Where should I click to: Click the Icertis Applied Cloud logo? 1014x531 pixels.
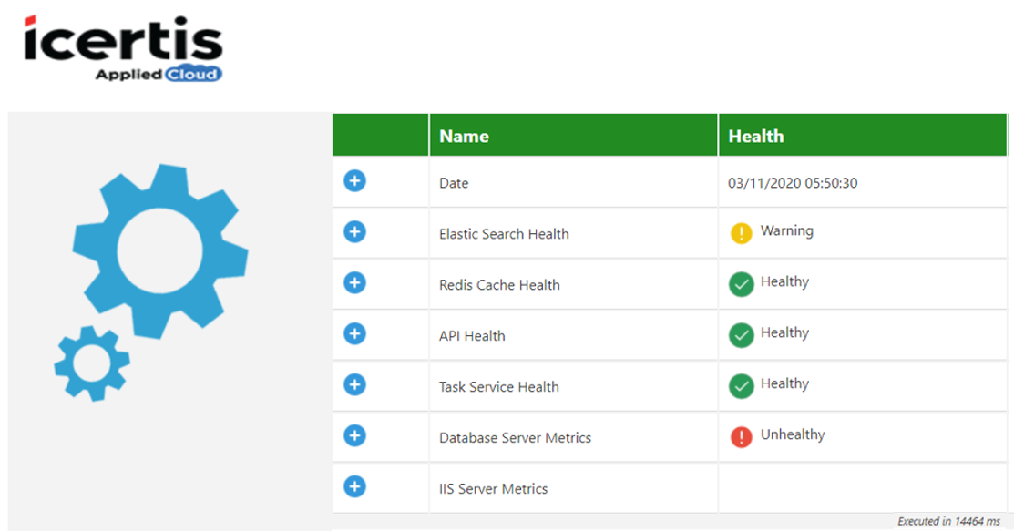(x=123, y=48)
